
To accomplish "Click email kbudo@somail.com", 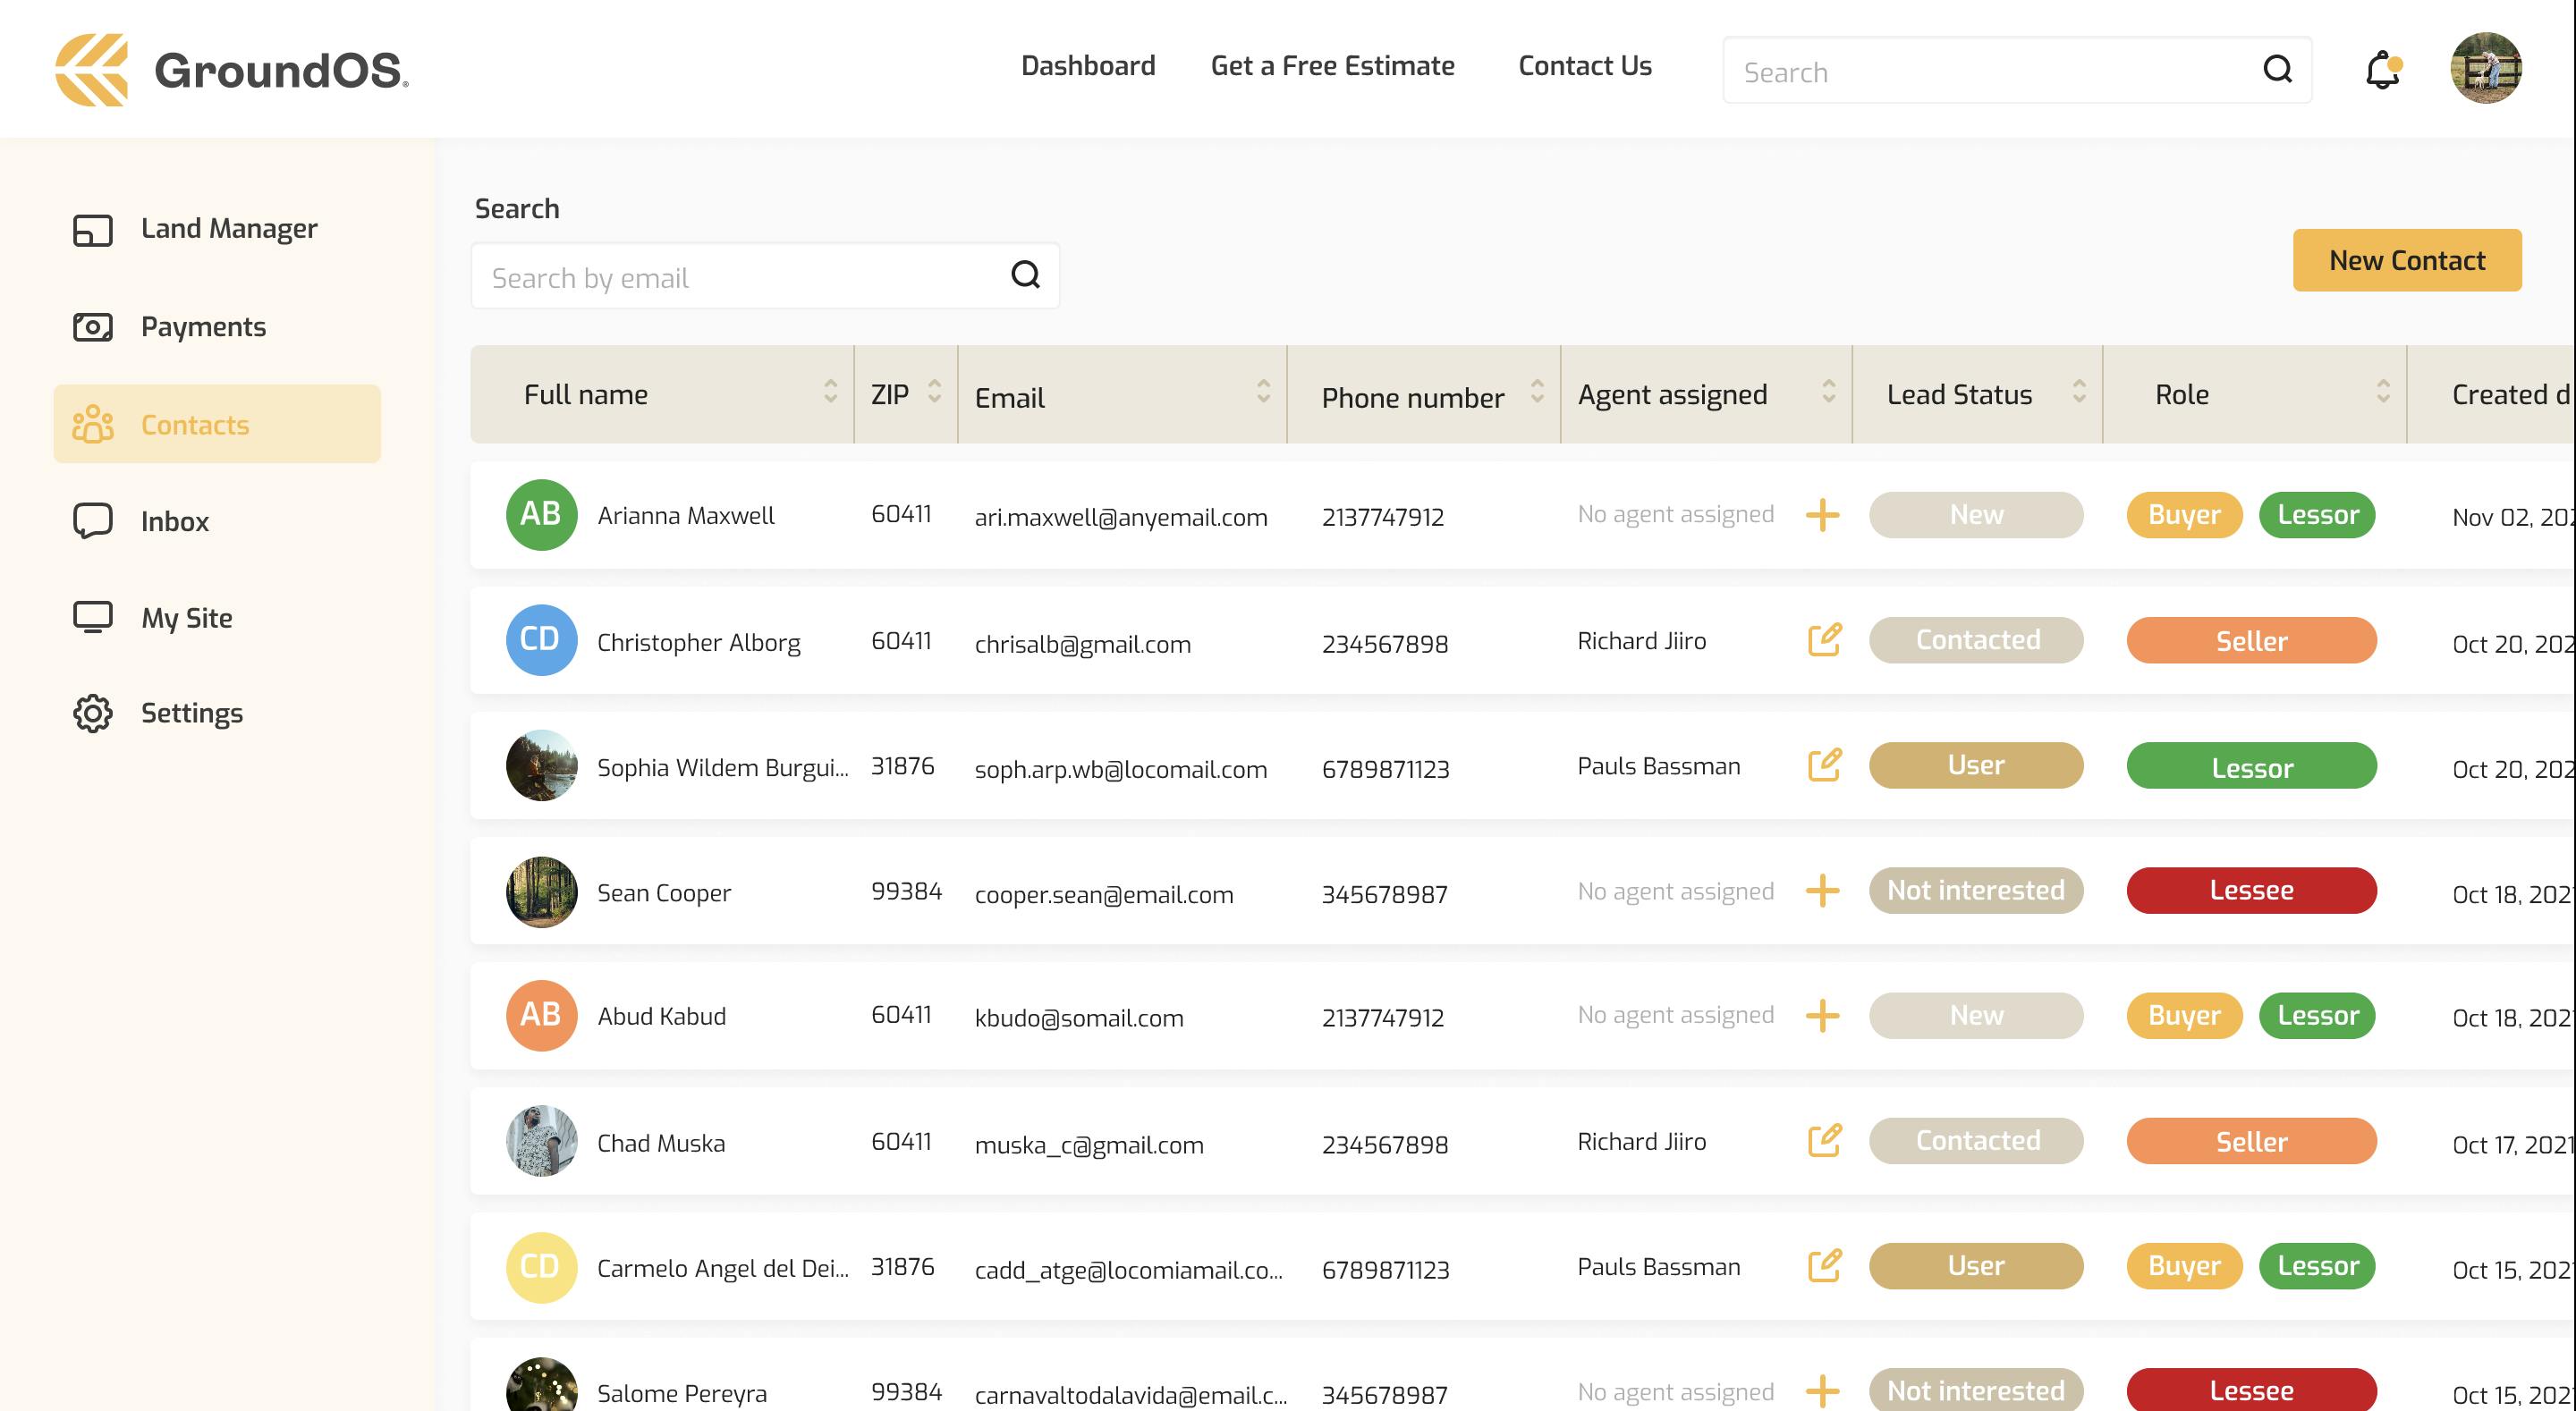I will (1079, 1018).
